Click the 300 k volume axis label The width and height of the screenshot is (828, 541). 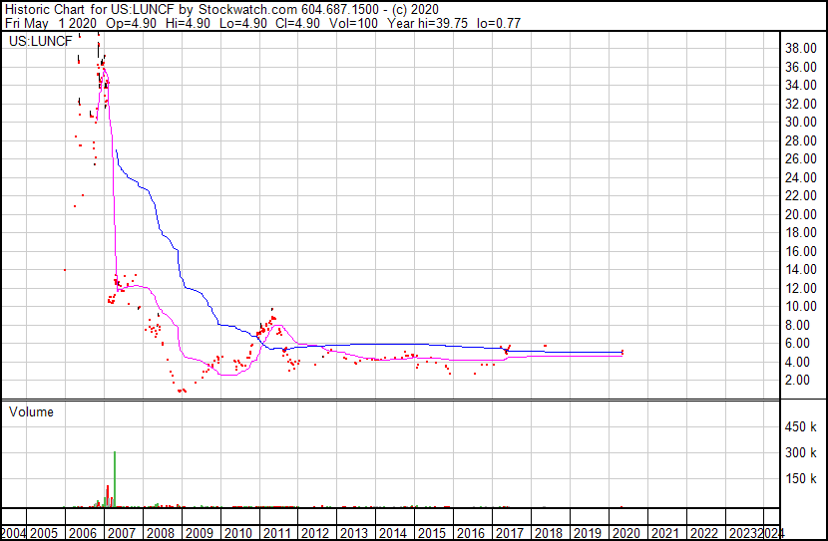click(x=802, y=453)
